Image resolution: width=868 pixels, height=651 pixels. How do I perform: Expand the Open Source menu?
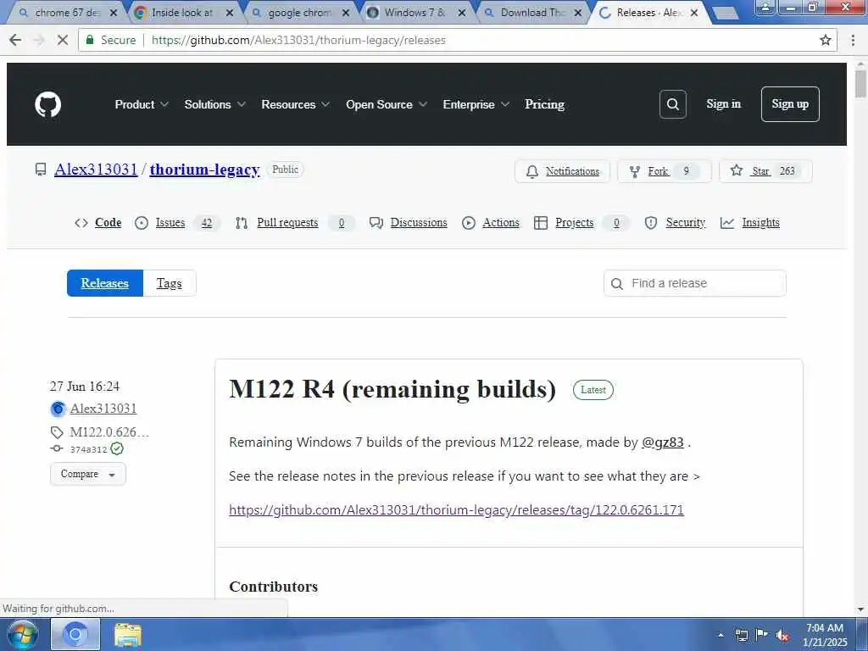387,104
